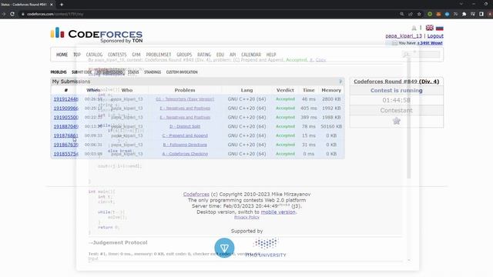Image resolution: width=493 pixels, height=277 pixels.
Task: Click the blue TON logo in footer
Action: (224, 248)
